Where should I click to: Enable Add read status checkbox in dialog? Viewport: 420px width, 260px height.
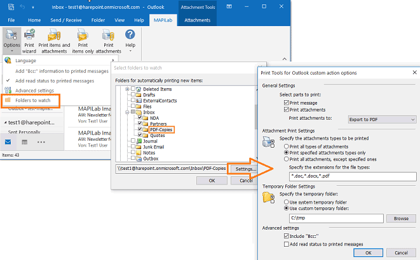tap(287, 244)
